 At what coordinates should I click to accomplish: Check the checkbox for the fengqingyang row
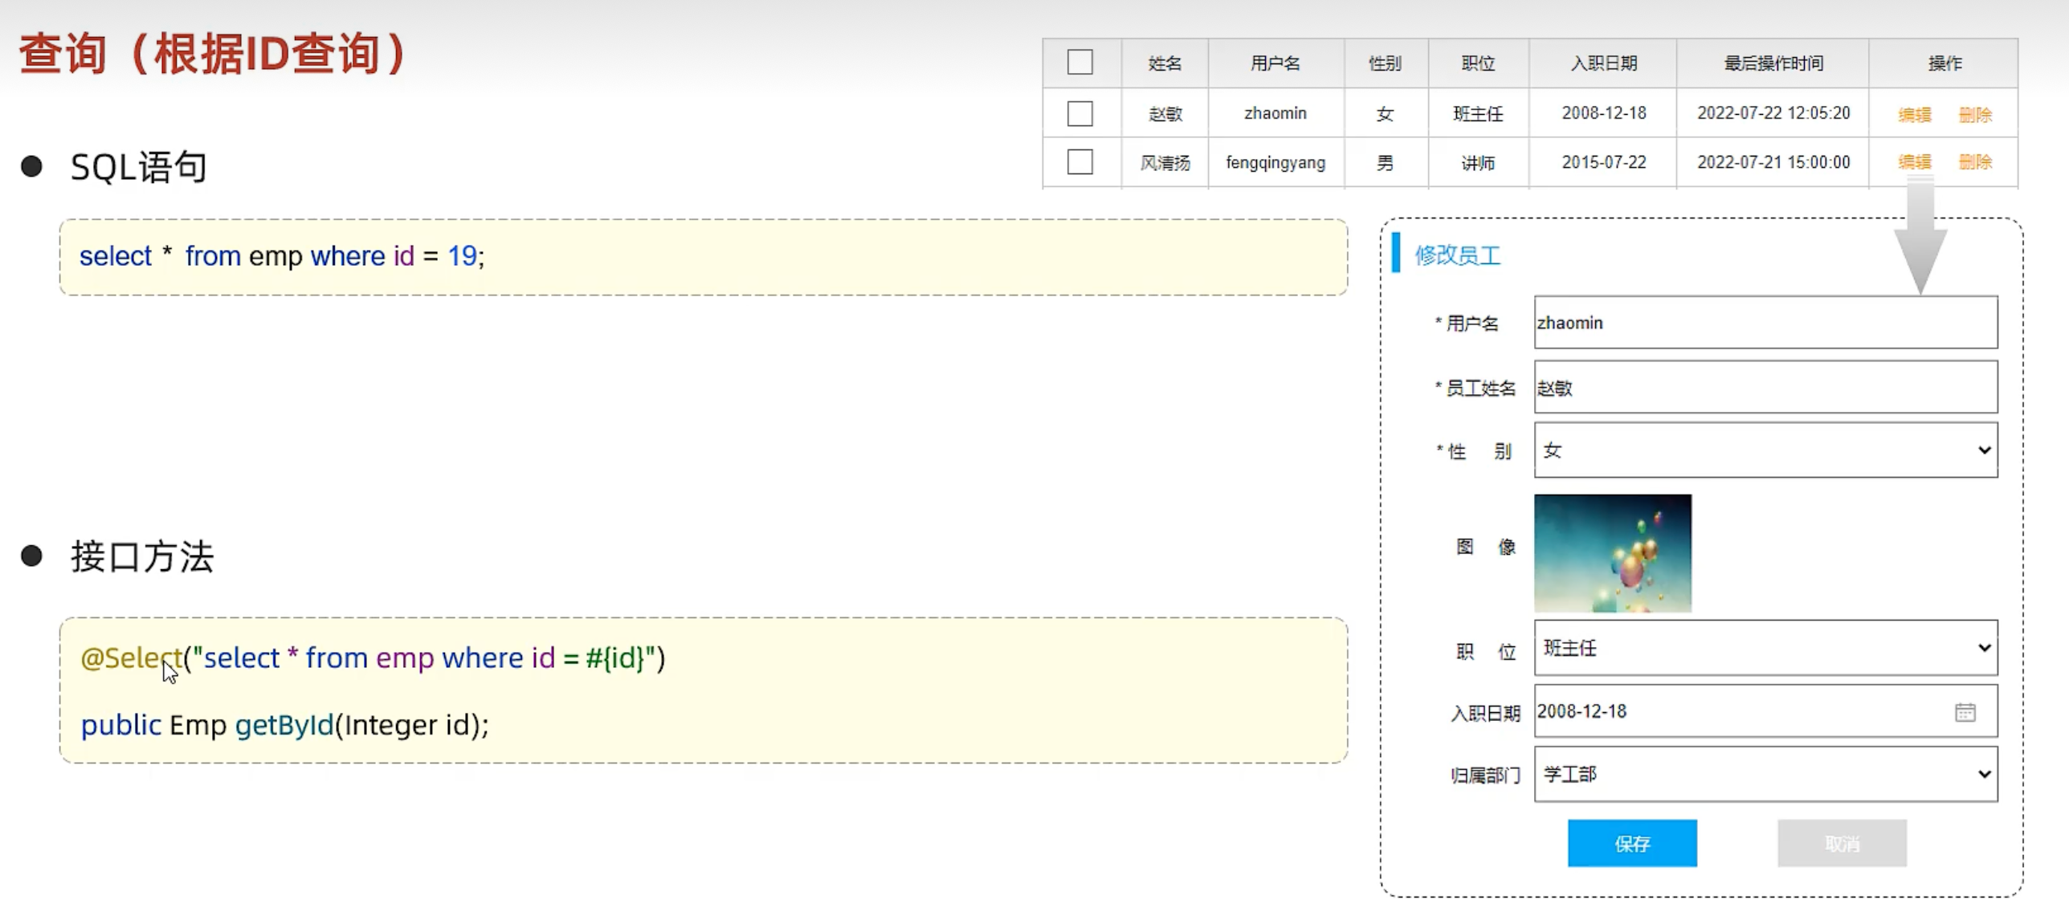[x=1079, y=162]
